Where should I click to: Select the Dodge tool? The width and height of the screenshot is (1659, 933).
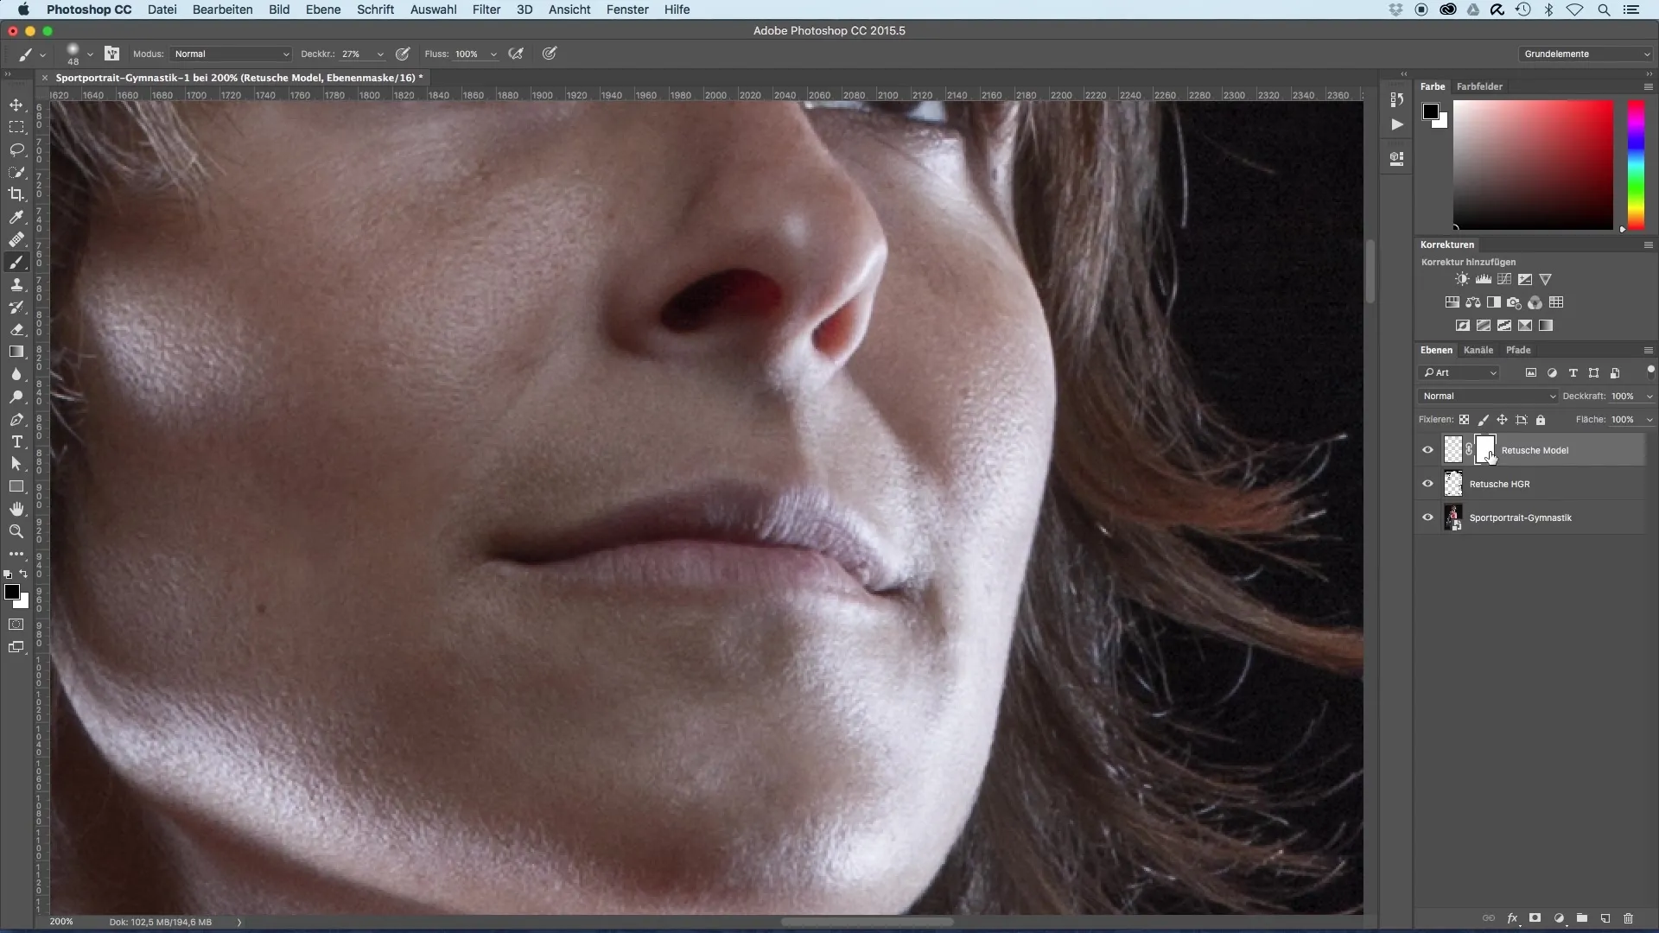[16, 397]
